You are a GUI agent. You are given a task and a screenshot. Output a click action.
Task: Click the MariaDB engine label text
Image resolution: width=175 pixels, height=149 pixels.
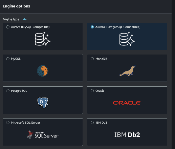click(x=101, y=59)
